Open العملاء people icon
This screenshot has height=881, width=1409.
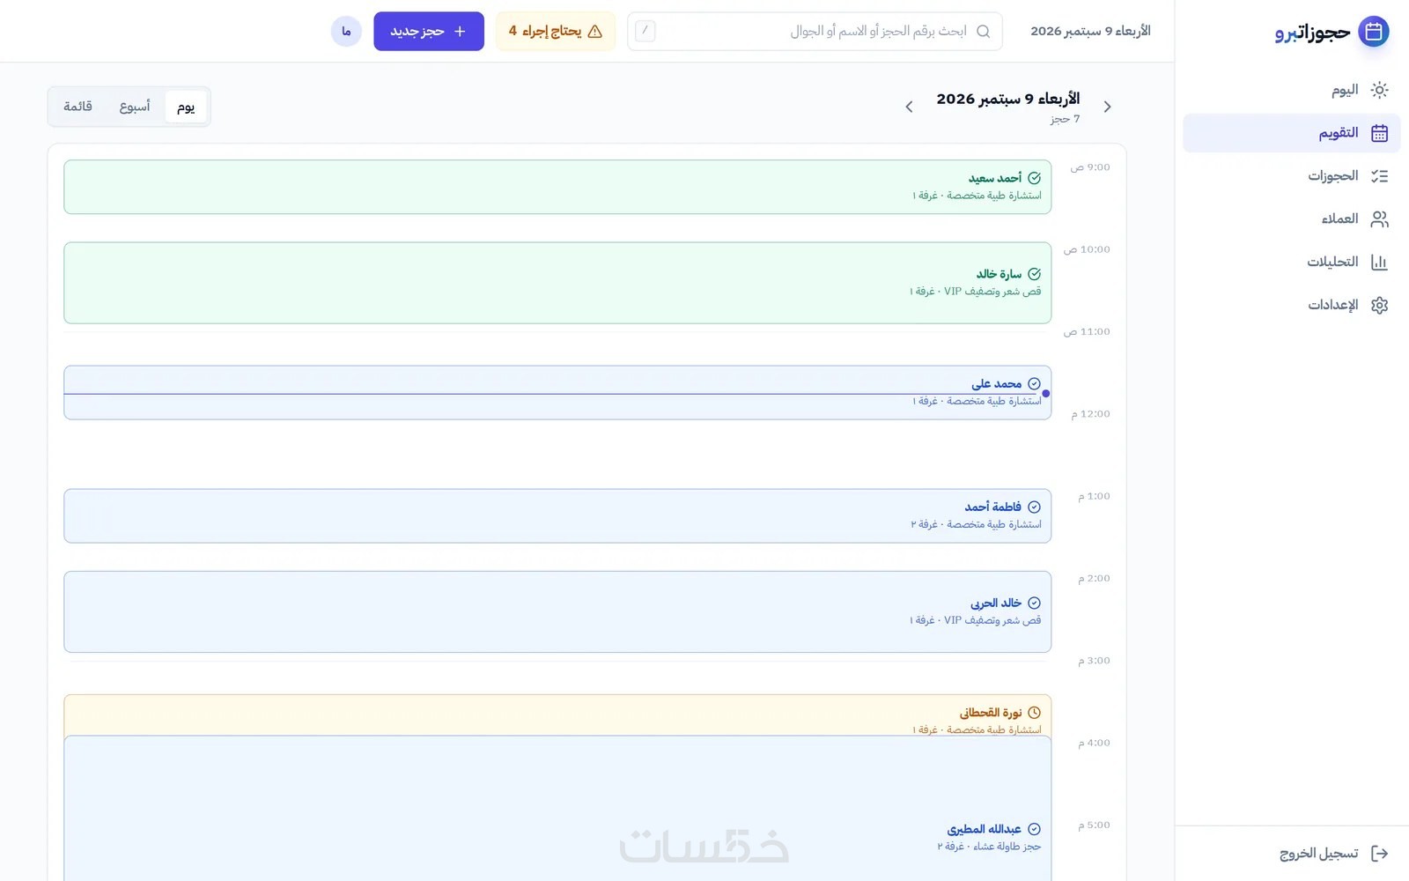coord(1379,219)
